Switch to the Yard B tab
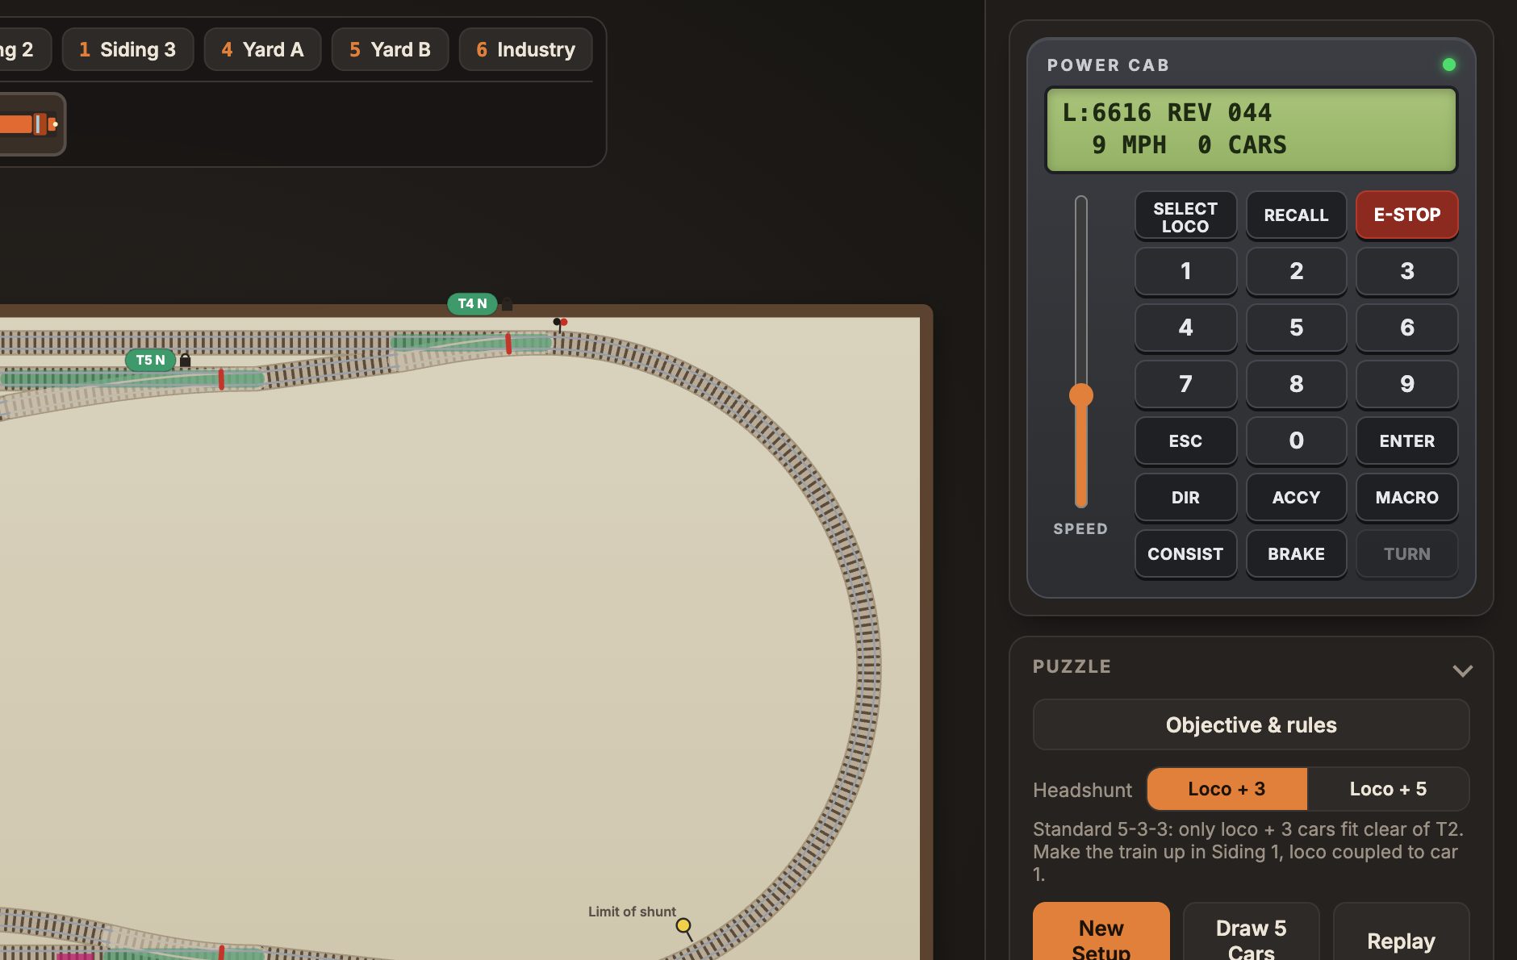Image resolution: width=1517 pixels, height=960 pixels. point(390,49)
